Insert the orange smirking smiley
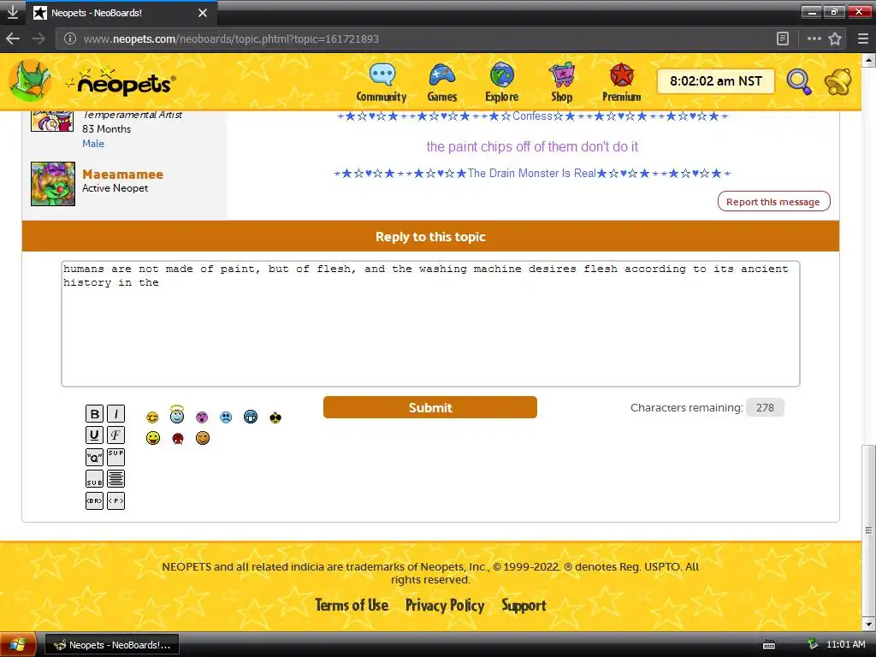Image resolution: width=876 pixels, height=657 pixels. [x=203, y=438]
